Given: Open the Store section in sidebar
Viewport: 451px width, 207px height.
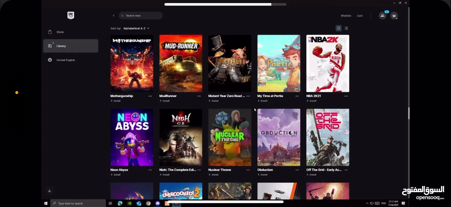Looking at the screenshot, I should [71, 32].
